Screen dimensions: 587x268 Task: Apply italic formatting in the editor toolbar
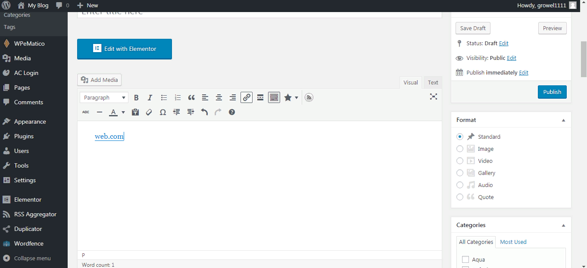point(150,98)
